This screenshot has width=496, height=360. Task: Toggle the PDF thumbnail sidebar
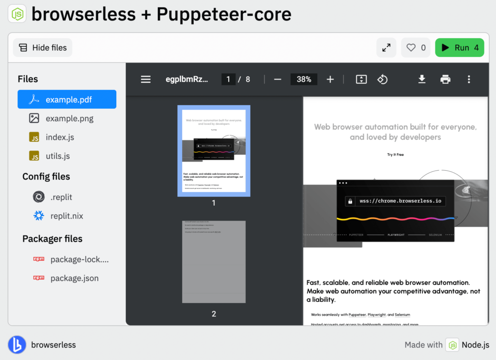coord(145,79)
